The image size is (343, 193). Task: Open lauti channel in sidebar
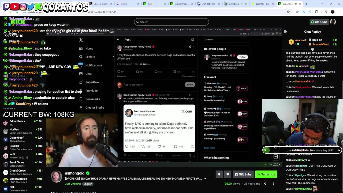(x=23, y=156)
